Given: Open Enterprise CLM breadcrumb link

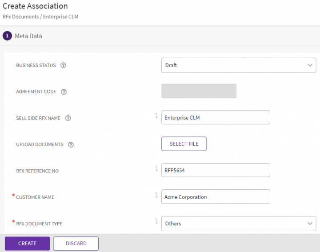Looking at the screenshot, I should [x=61, y=16].
